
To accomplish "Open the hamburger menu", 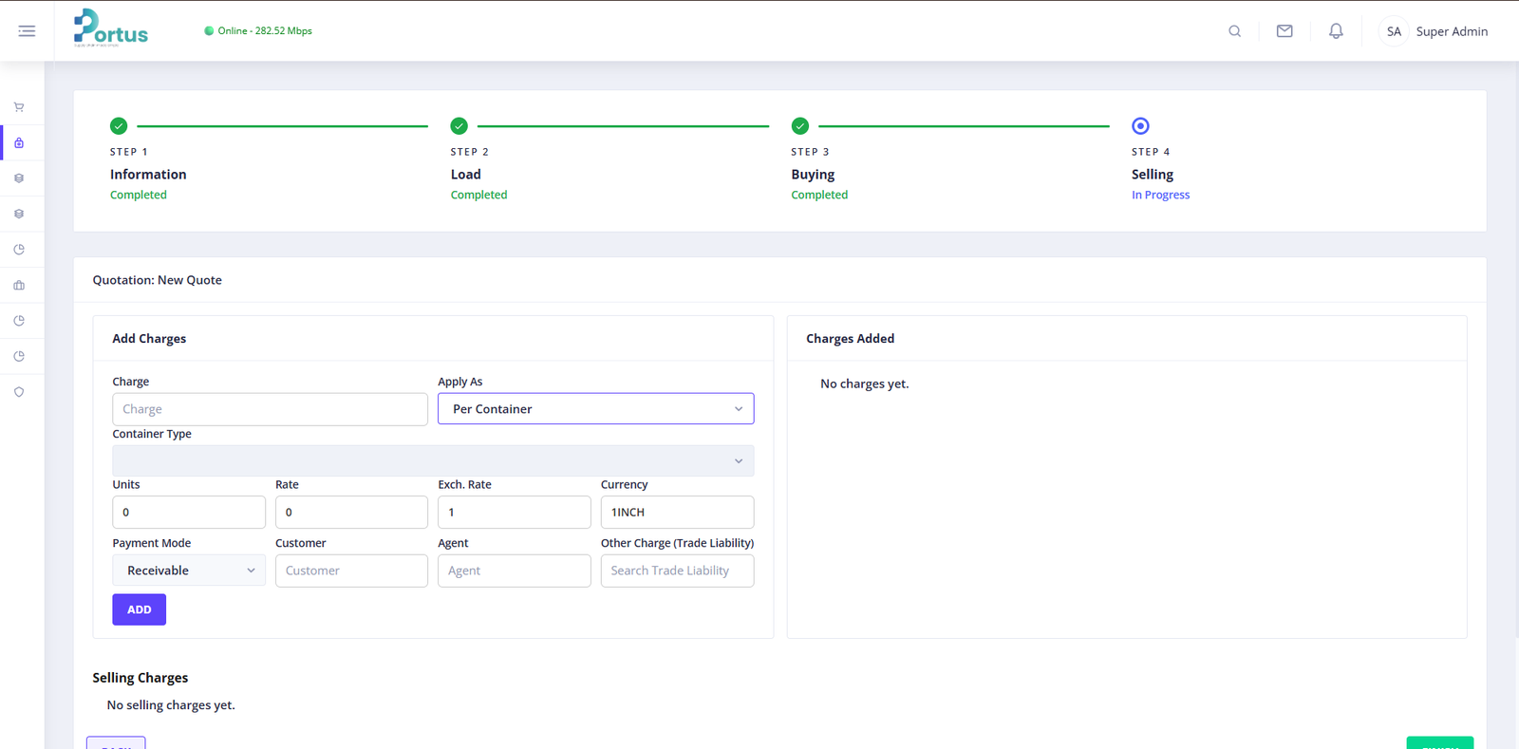I will click(27, 31).
